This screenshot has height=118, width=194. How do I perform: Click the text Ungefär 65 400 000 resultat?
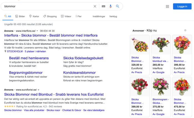coord(19,24)
